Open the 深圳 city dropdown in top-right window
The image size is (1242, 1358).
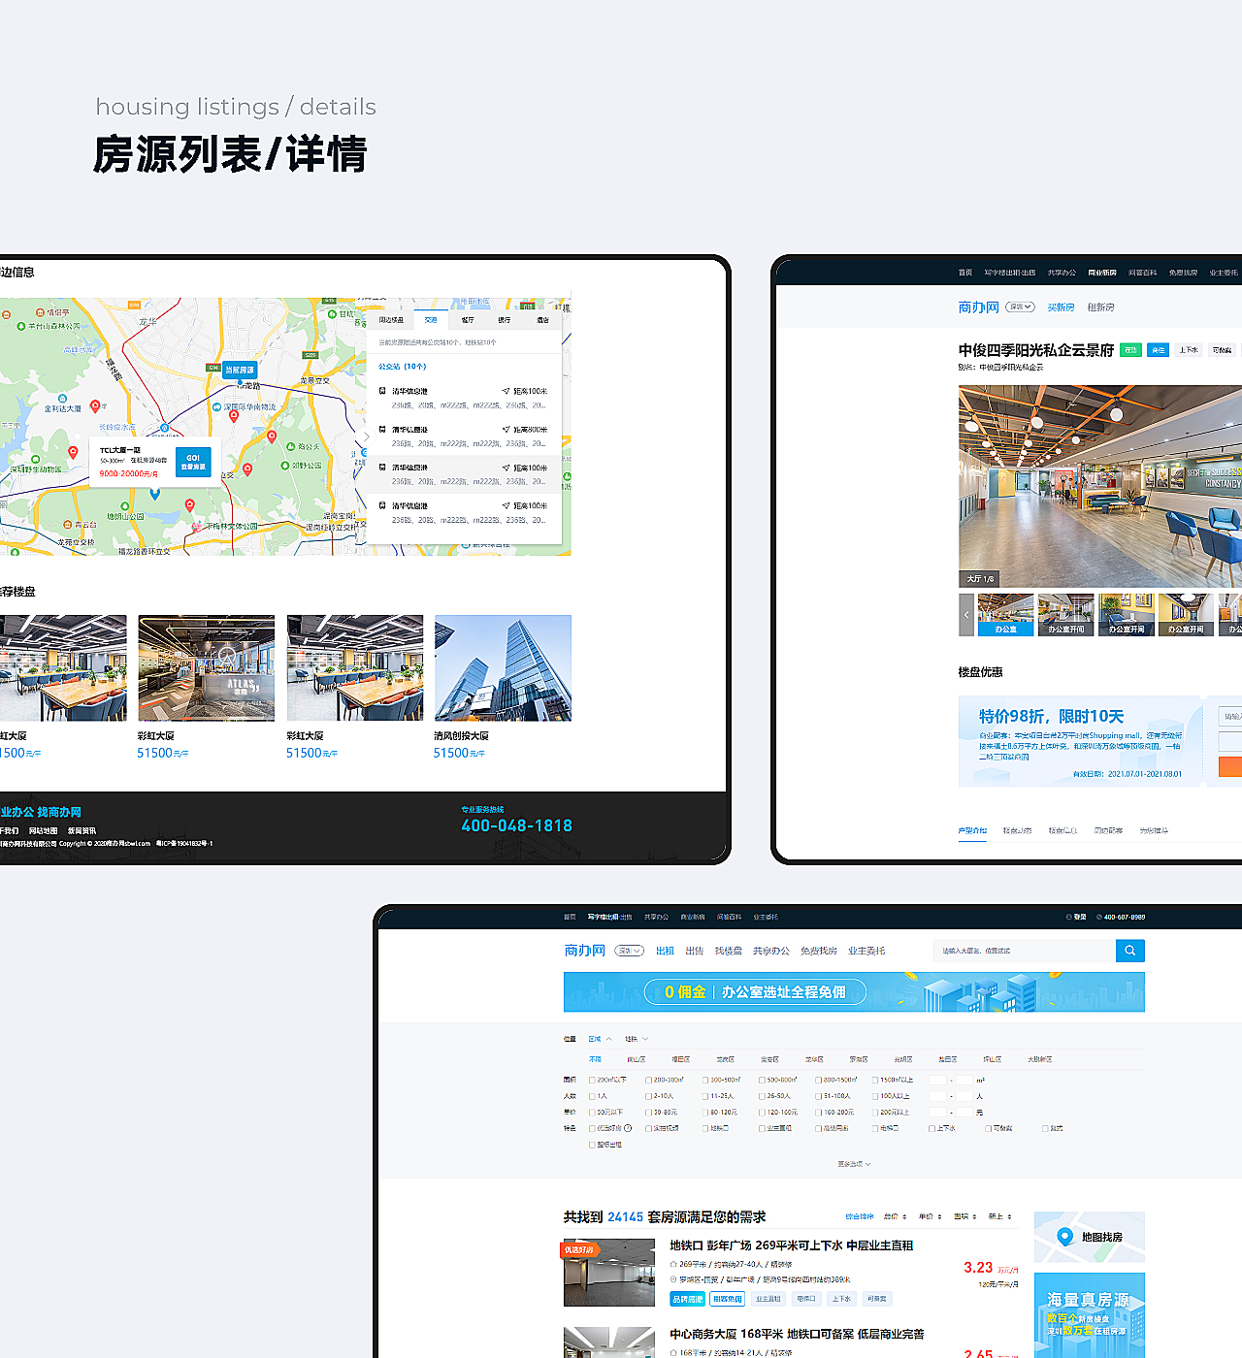tap(1020, 307)
